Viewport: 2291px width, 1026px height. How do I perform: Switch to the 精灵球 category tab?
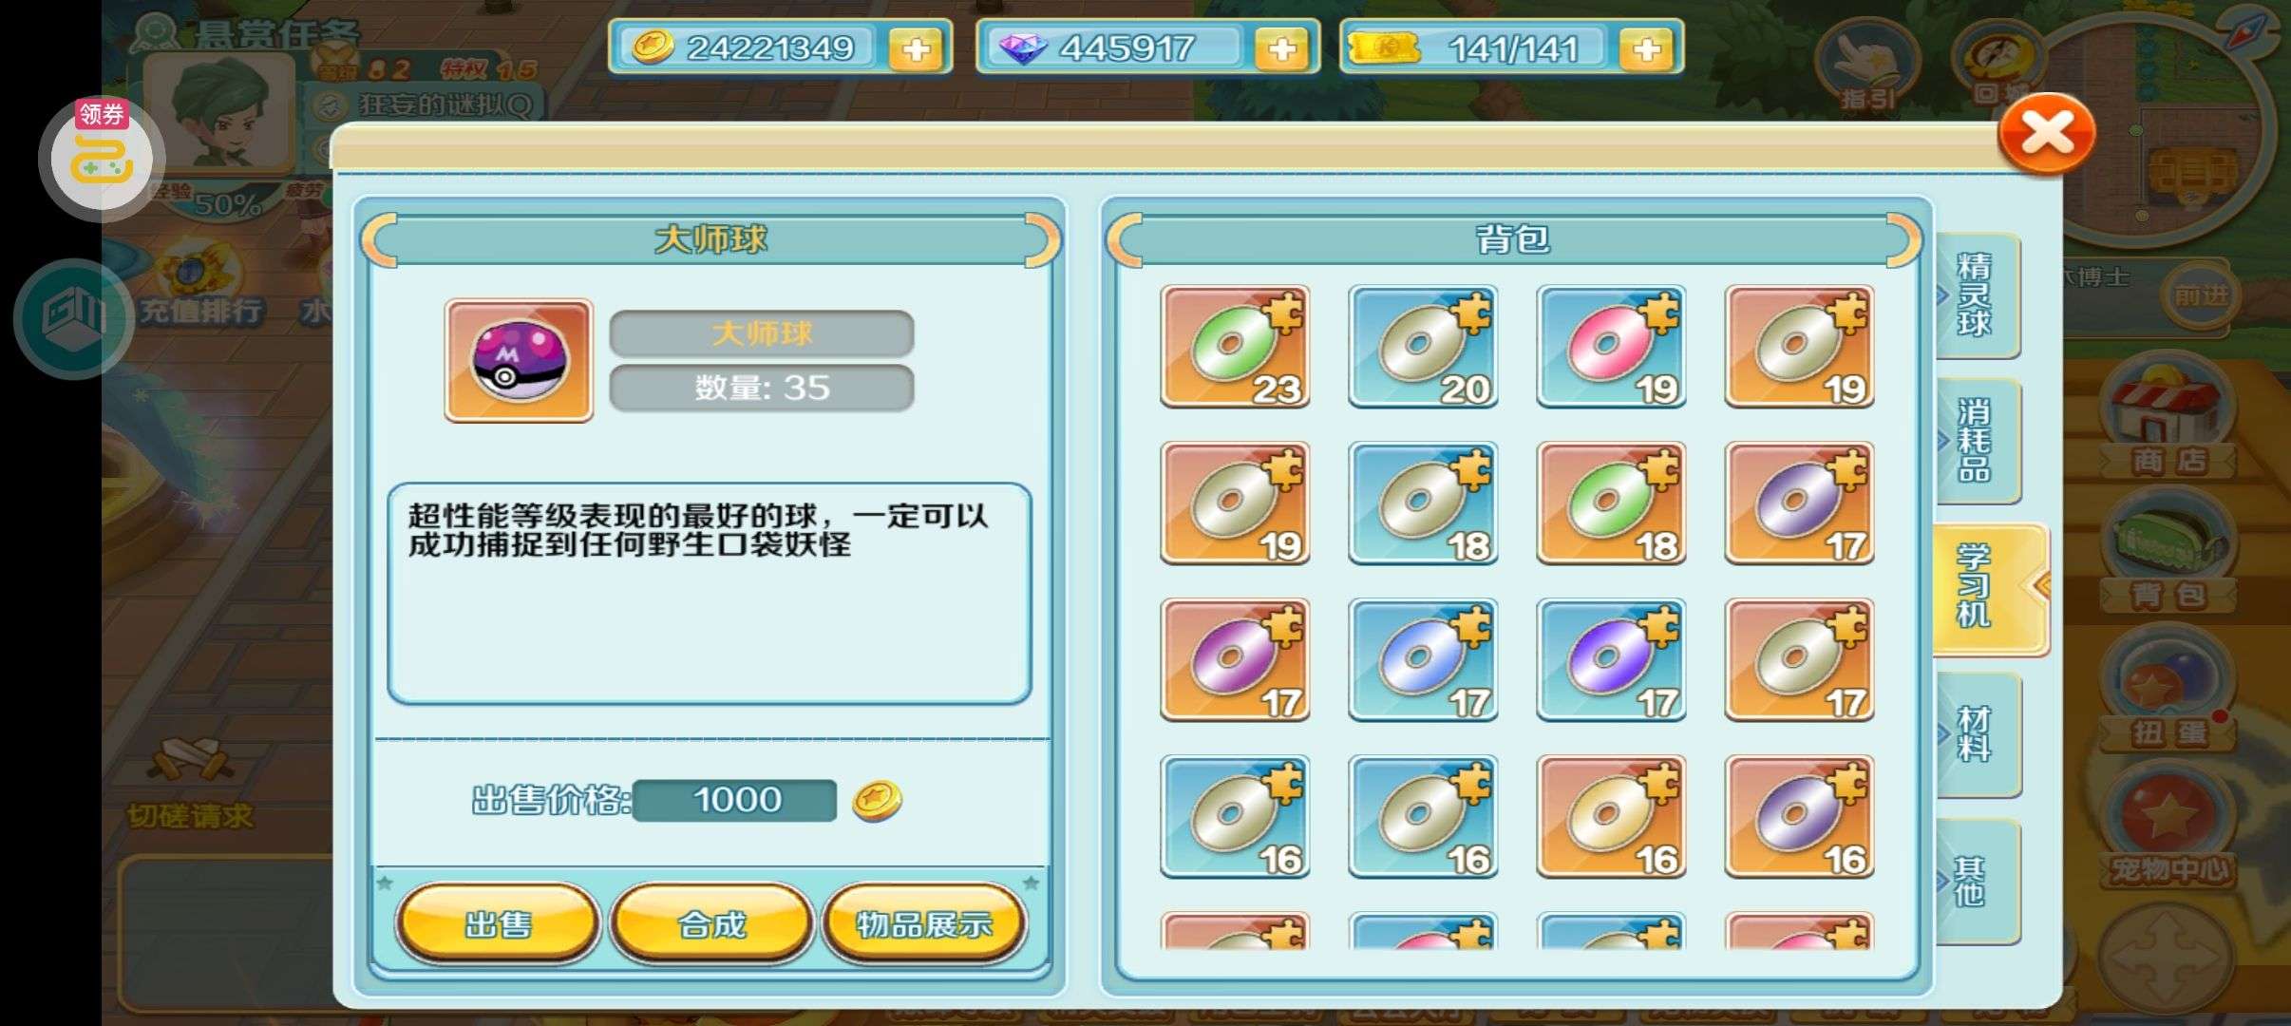coord(1976,295)
